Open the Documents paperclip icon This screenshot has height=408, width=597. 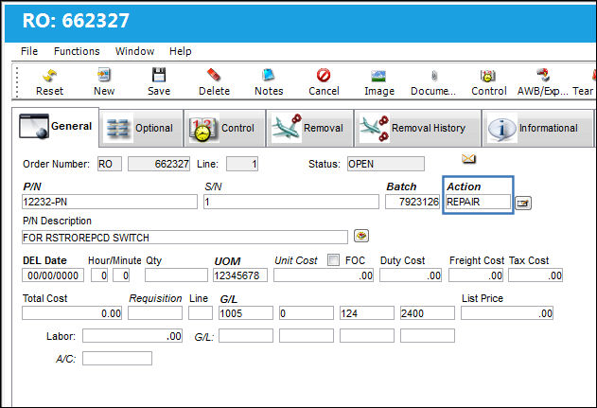(x=434, y=76)
